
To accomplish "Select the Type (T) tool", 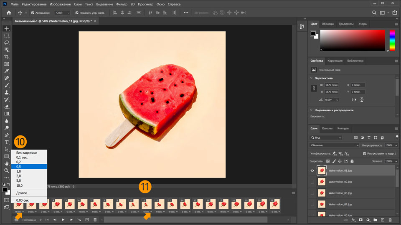I will (x=7, y=142).
